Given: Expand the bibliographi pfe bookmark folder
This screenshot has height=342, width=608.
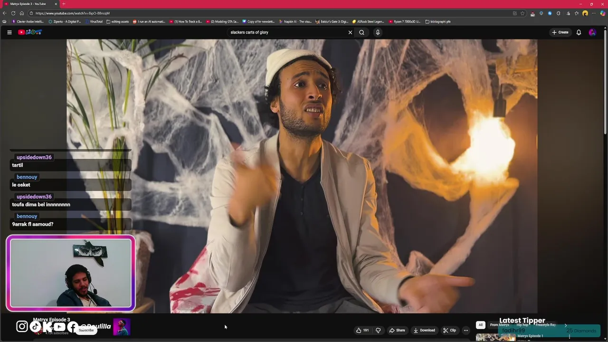Looking at the screenshot, I should (x=438, y=21).
